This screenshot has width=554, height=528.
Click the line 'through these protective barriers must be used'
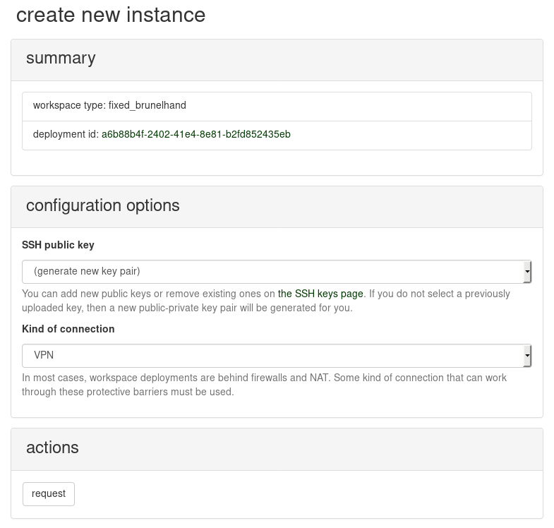128,392
